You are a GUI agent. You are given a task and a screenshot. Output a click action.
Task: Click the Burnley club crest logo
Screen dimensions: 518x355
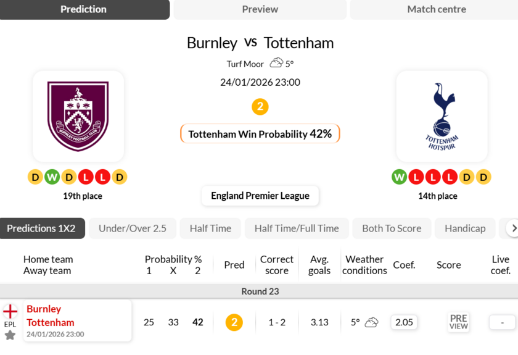[x=78, y=116]
